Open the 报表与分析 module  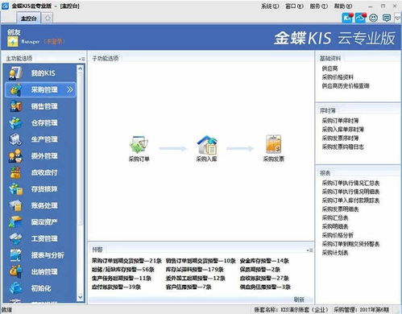point(40,255)
